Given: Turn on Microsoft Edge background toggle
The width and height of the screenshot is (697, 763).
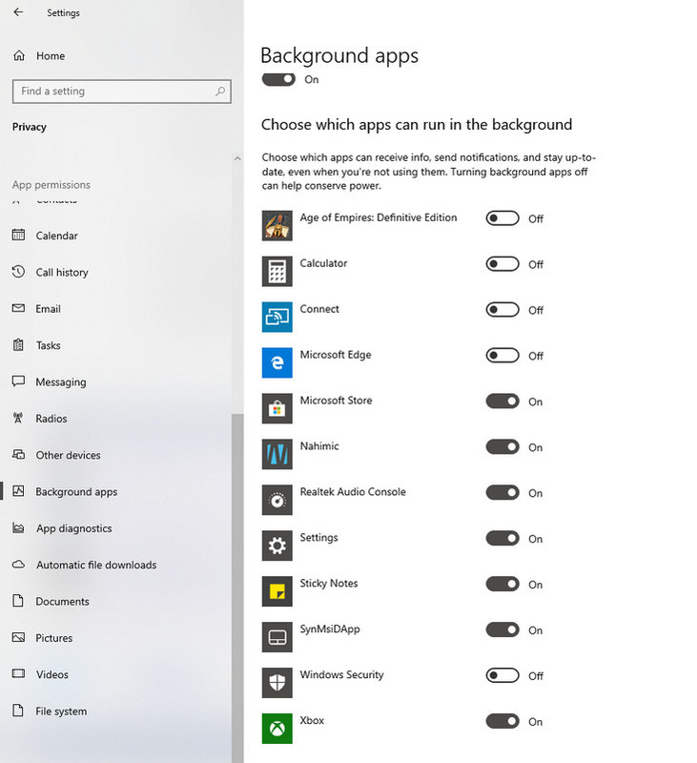Looking at the screenshot, I should (x=502, y=356).
